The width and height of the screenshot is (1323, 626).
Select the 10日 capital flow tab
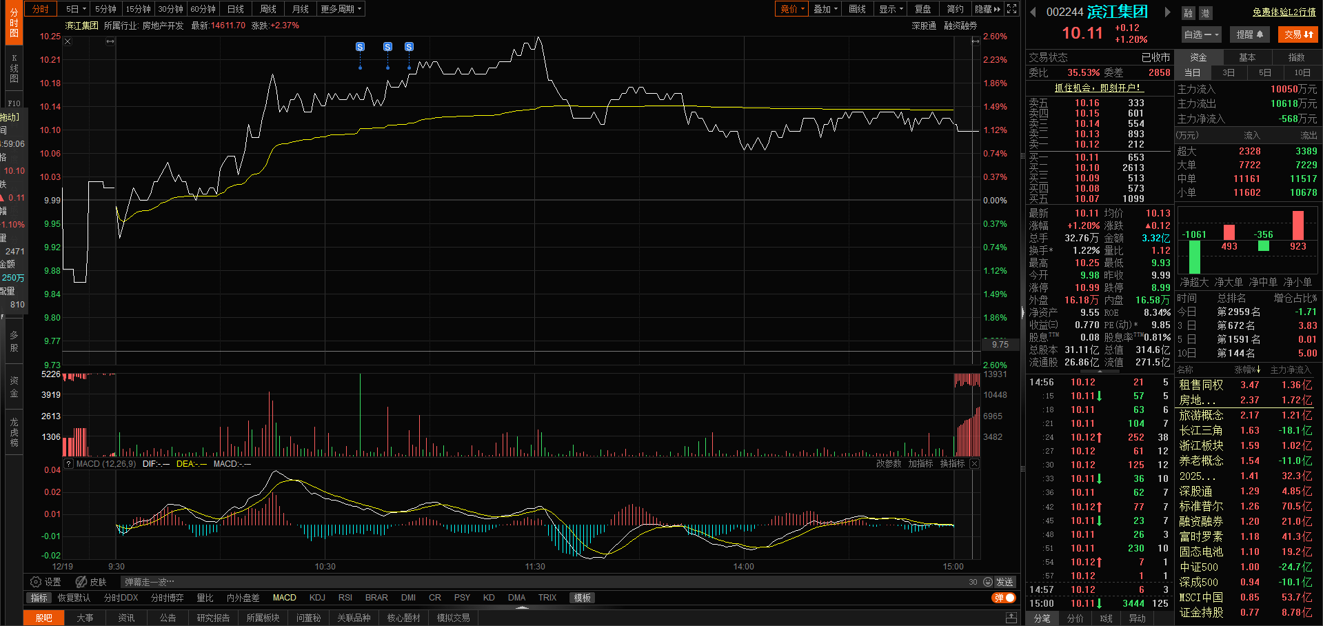click(x=1302, y=72)
